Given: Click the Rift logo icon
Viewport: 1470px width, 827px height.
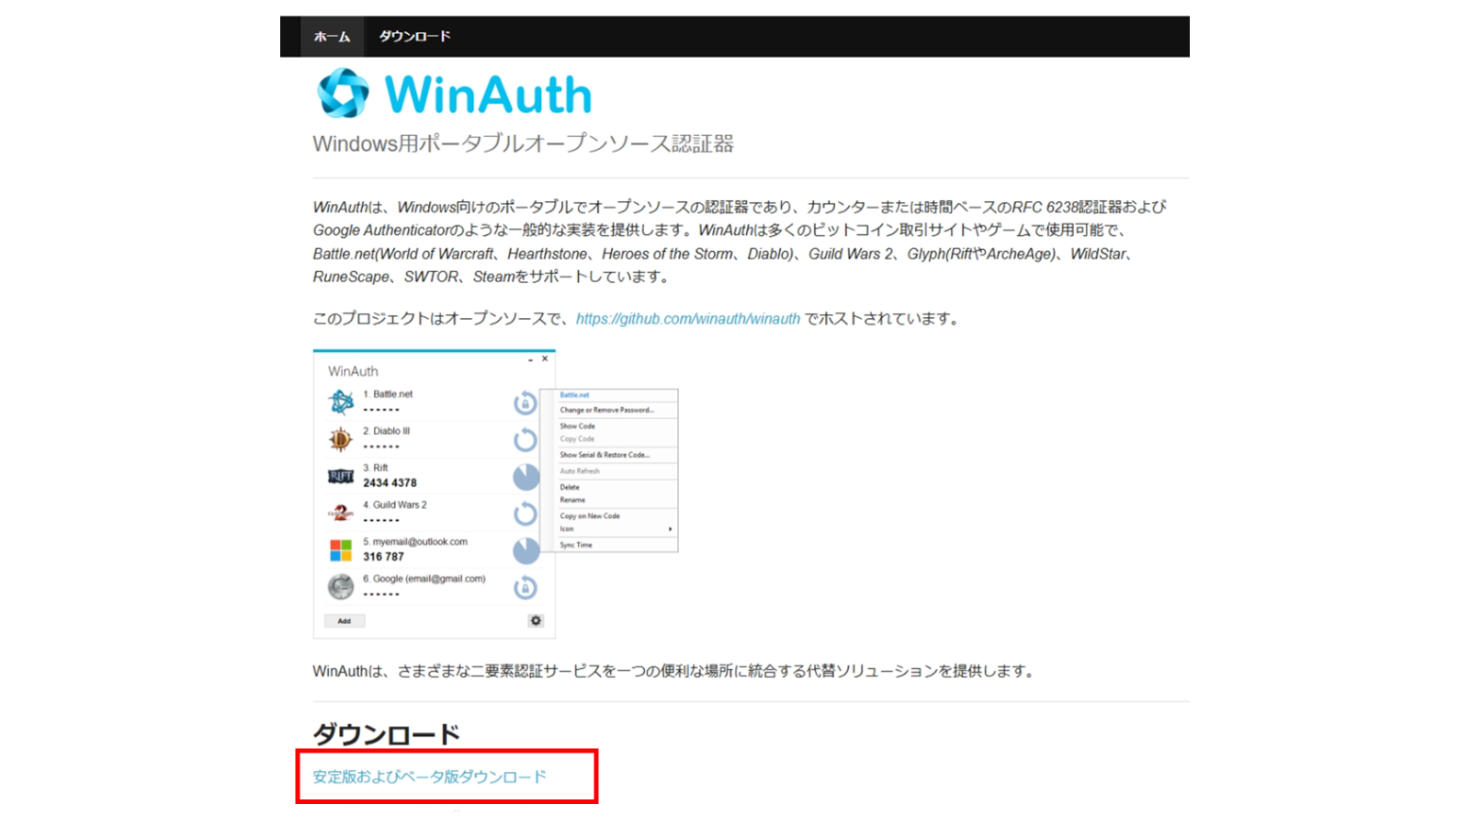Looking at the screenshot, I should 341,476.
